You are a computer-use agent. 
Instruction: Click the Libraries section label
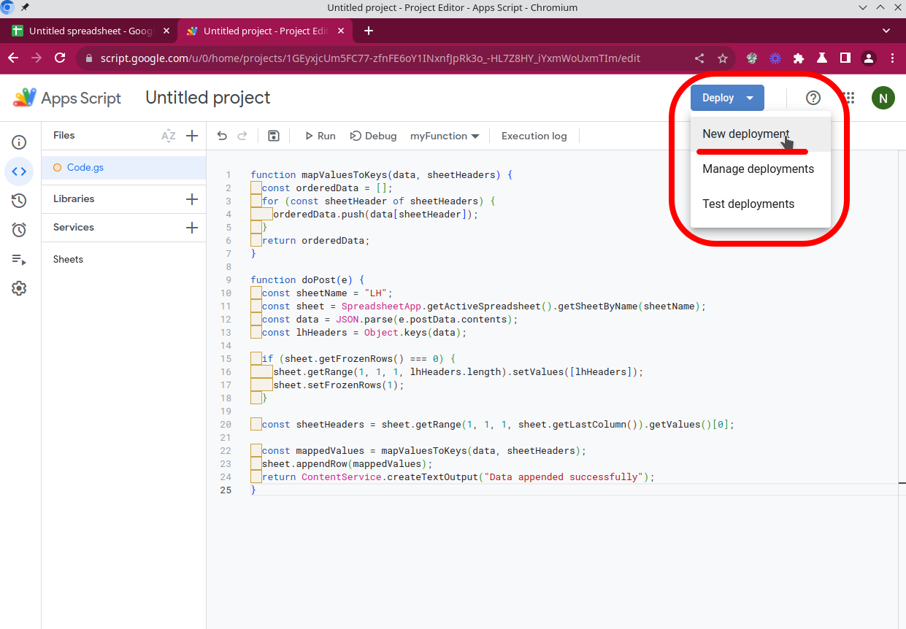tap(74, 198)
